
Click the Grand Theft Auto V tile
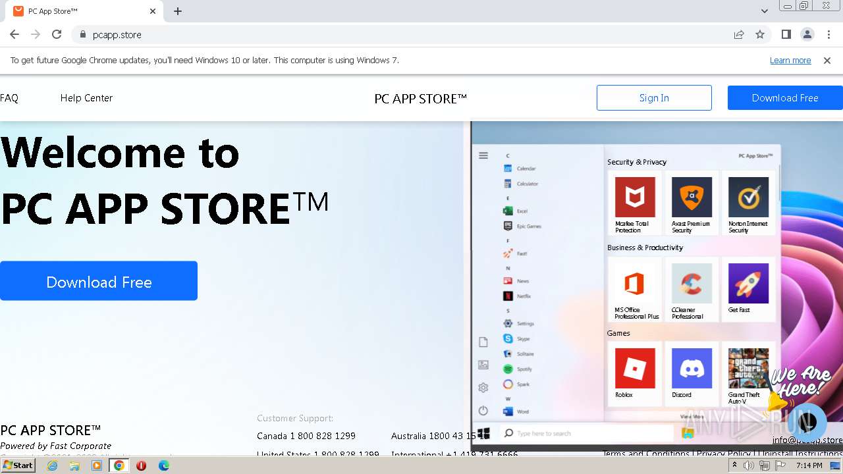coord(748,374)
